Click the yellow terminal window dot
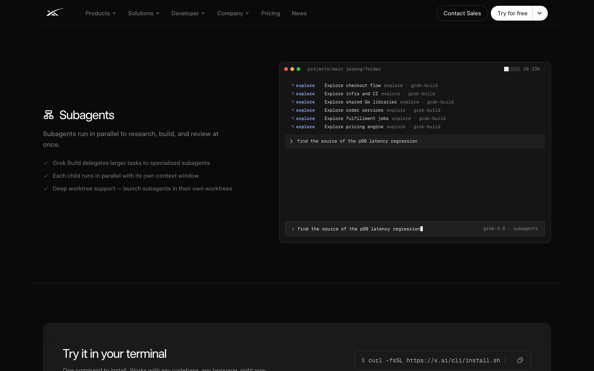594x371 pixels. (x=292, y=69)
